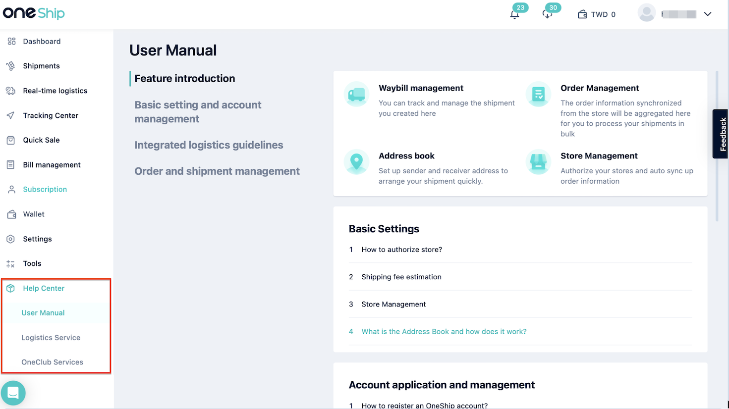Screen dimensions: 729x409
Task: Select Order and shipment management tab
Action: pos(217,171)
